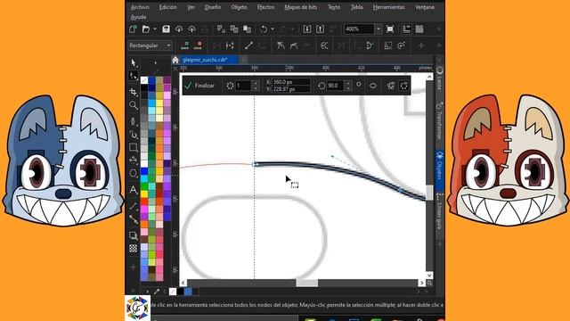Image resolution: width=570 pixels, height=321 pixels.
Task: Click the smooth node icon
Action: [x=294, y=45]
